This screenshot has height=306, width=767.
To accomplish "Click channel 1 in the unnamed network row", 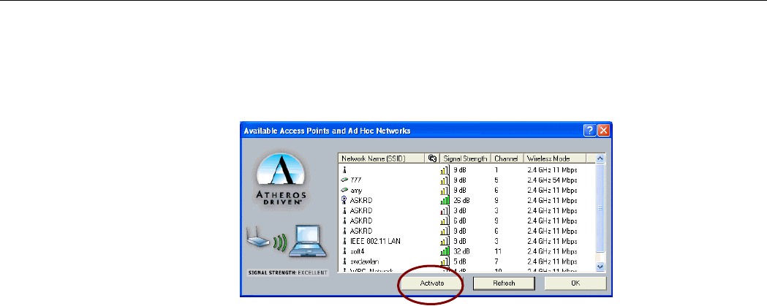I will (x=496, y=170).
